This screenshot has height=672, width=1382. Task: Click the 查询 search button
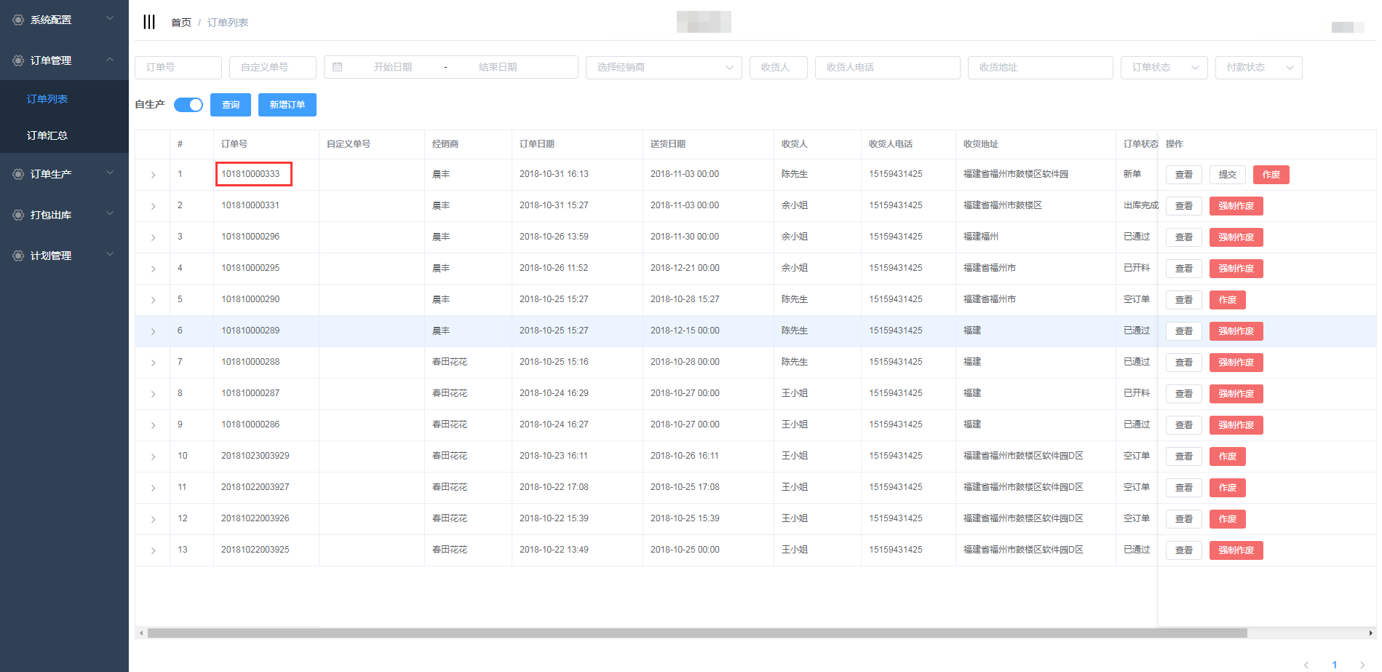tap(231, 105)
